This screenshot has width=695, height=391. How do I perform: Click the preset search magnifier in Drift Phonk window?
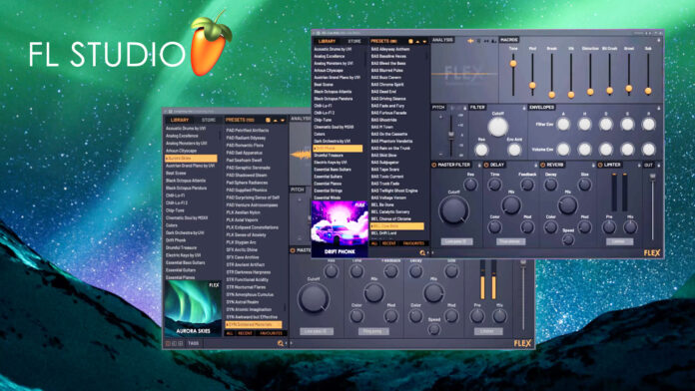point(422,252)
